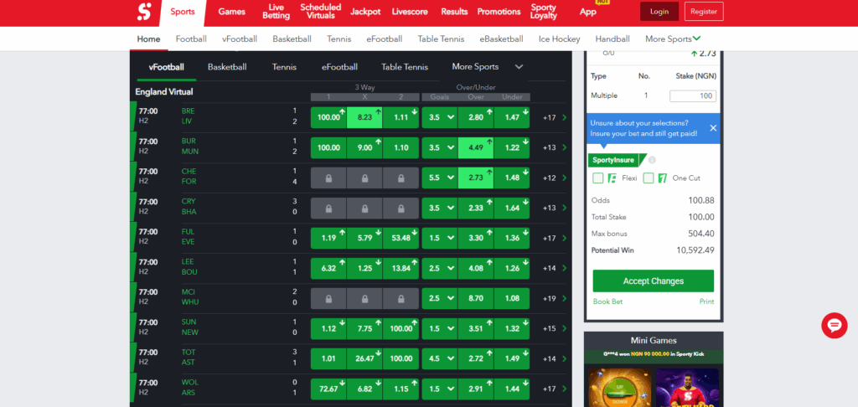Click the locked 1 odds for CHE vs FOR

tap(328, 178)
